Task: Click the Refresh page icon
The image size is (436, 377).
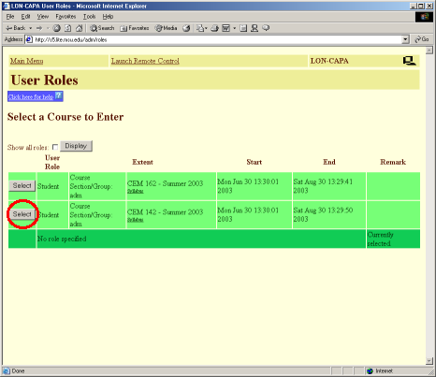Action: pos(68,28)
